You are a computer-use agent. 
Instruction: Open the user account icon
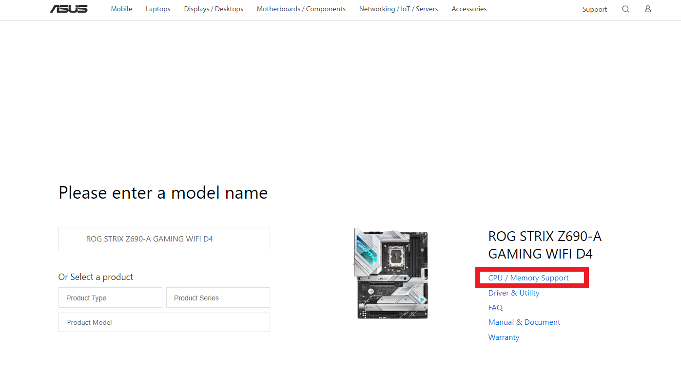pyautogui.click(x=648, y=9)
